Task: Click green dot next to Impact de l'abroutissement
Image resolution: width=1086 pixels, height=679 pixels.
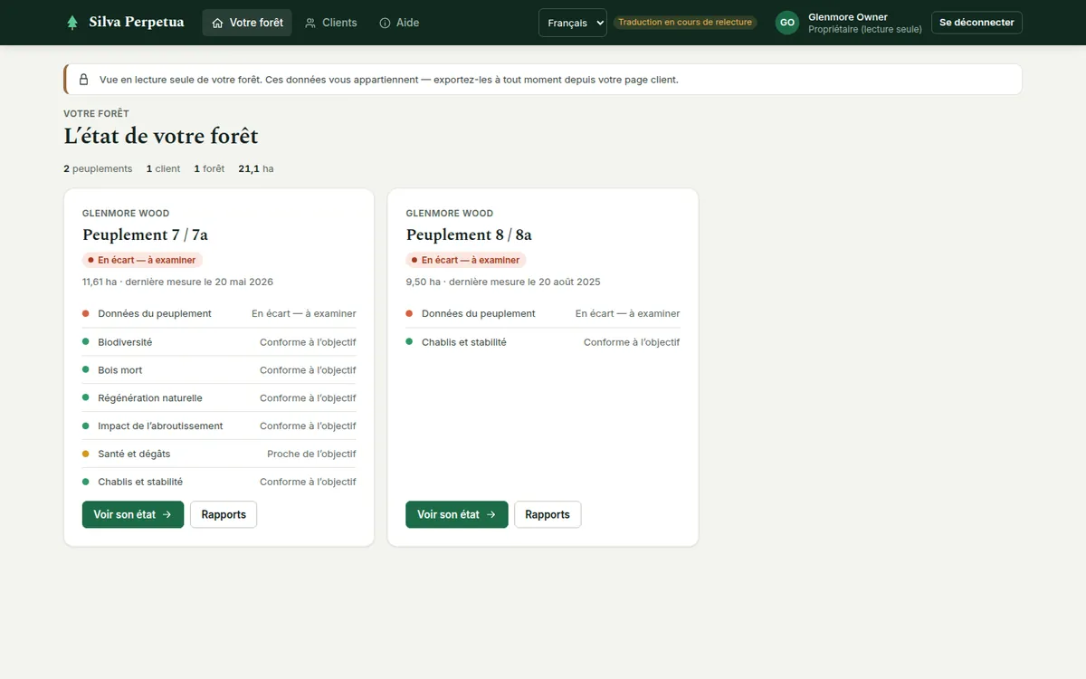Action: [x=86, y=426]
